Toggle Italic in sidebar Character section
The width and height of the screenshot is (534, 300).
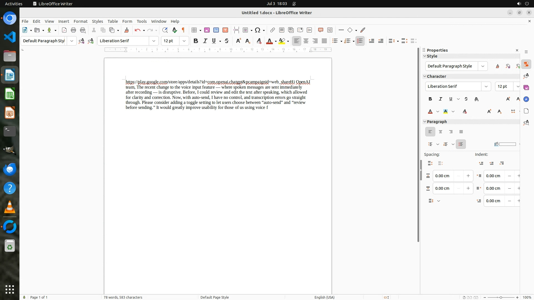[x=441, y=99]
